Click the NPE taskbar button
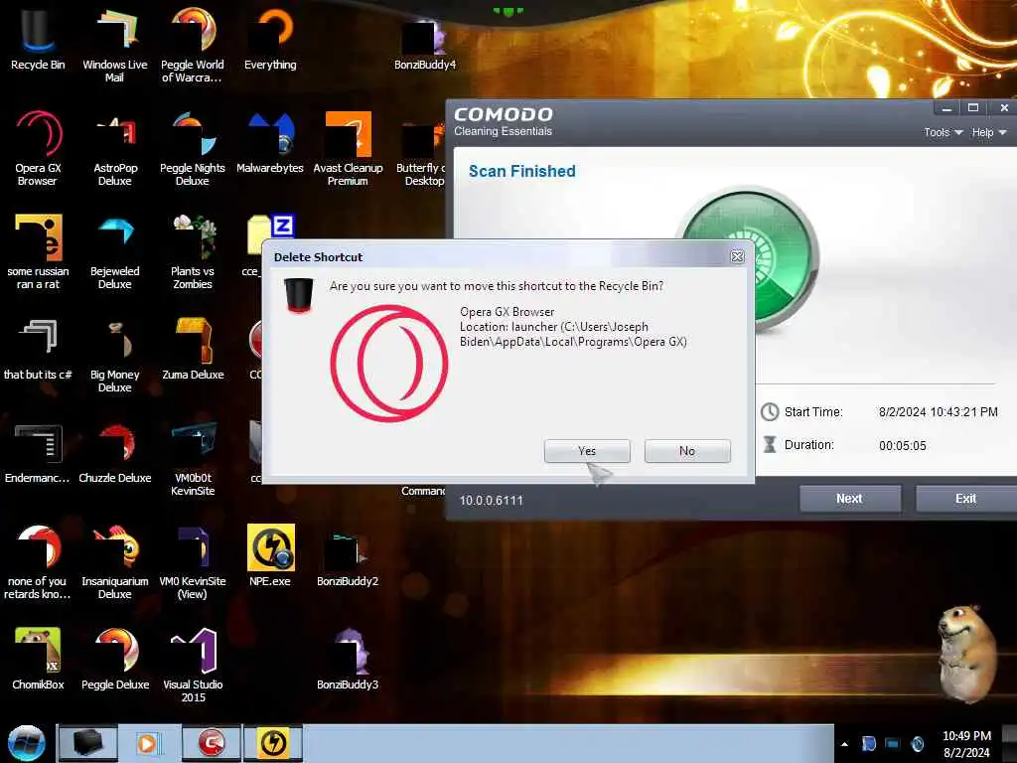Screen dimensions: 1017x763 pos(273,743)
